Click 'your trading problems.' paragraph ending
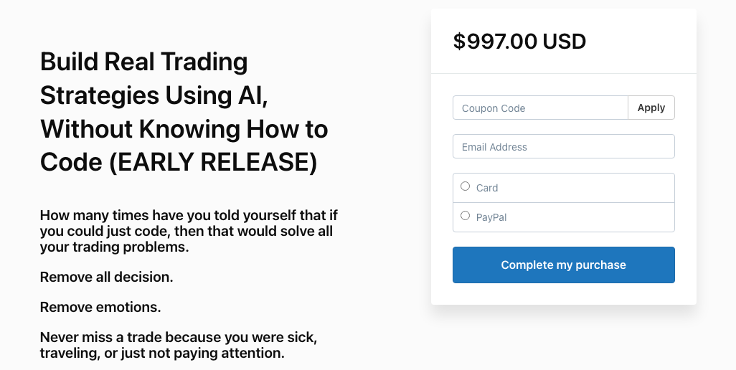736x370 pixels. [x=114, y=247]
